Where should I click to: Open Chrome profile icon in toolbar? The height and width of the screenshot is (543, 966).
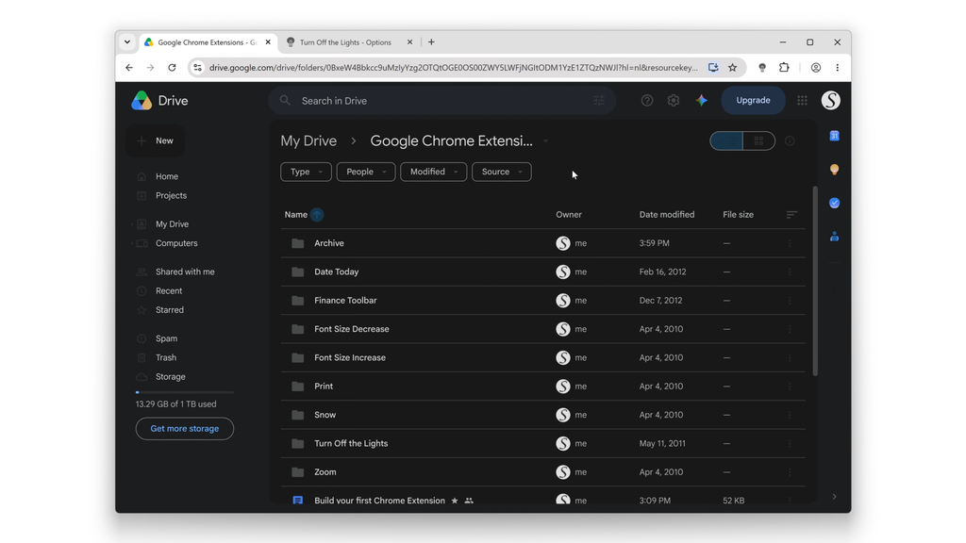click(x=816, y=68)
